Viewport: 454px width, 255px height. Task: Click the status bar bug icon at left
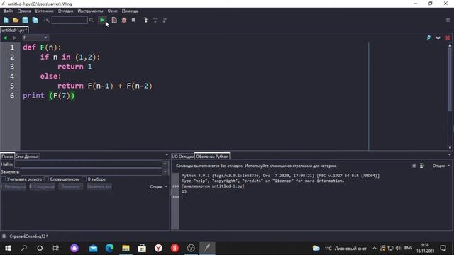pos(4,236)
